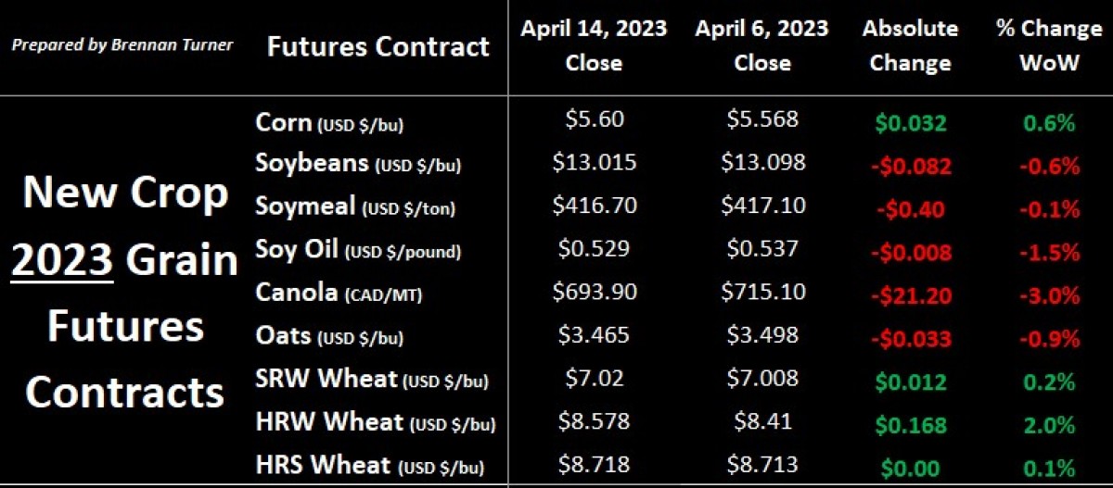
Task: Click the Absolute Change column header
Action: (910, 45)
